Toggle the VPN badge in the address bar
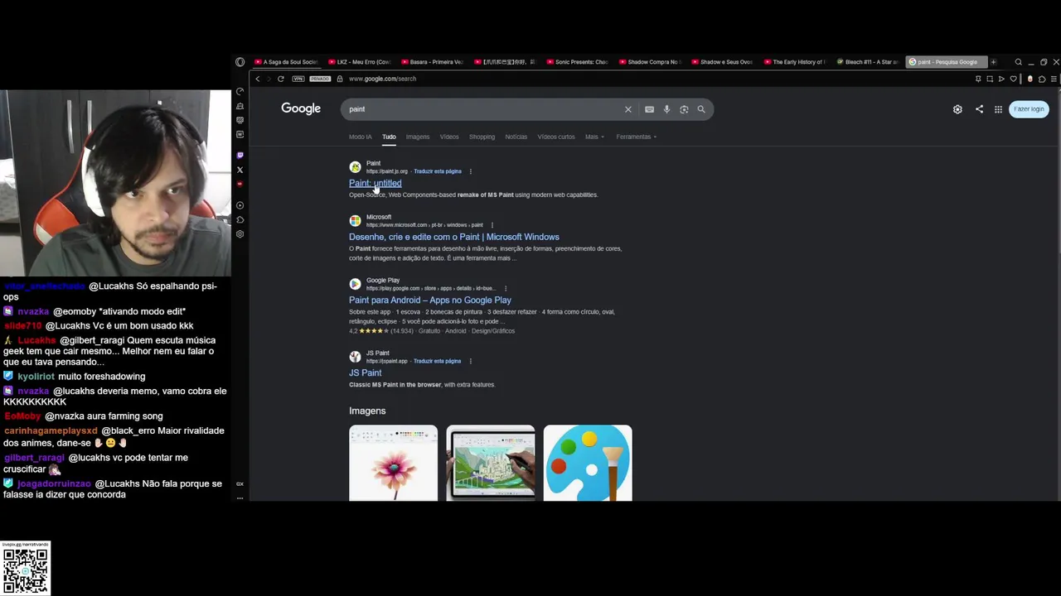1061x596 pixels. pyautogui.click(x=298, y=79)
